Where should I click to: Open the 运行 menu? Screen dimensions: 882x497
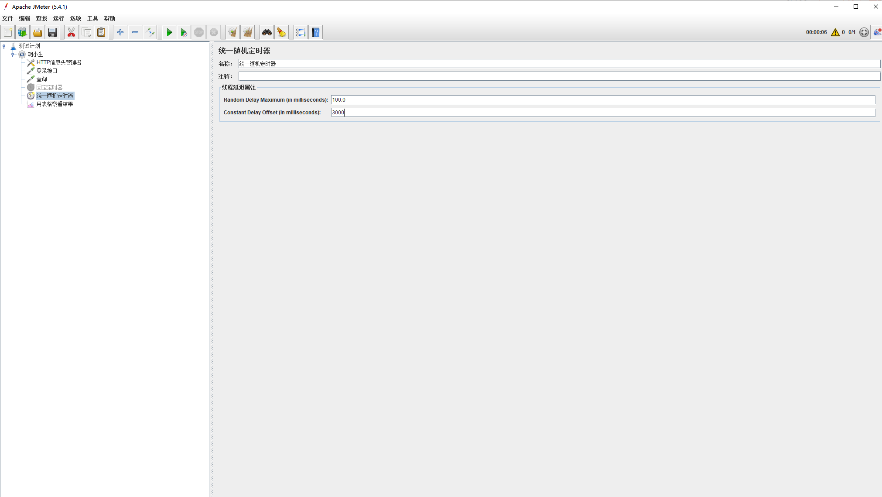pyautogui.click(x=58, y=18)
